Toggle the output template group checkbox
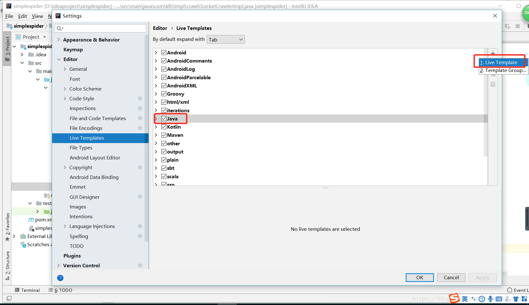Screen dimensions: 529x305 [x=164, y=152]
